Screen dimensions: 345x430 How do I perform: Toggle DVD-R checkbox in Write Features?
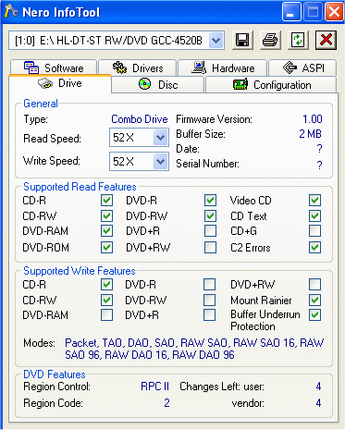[x=209, y=285]
